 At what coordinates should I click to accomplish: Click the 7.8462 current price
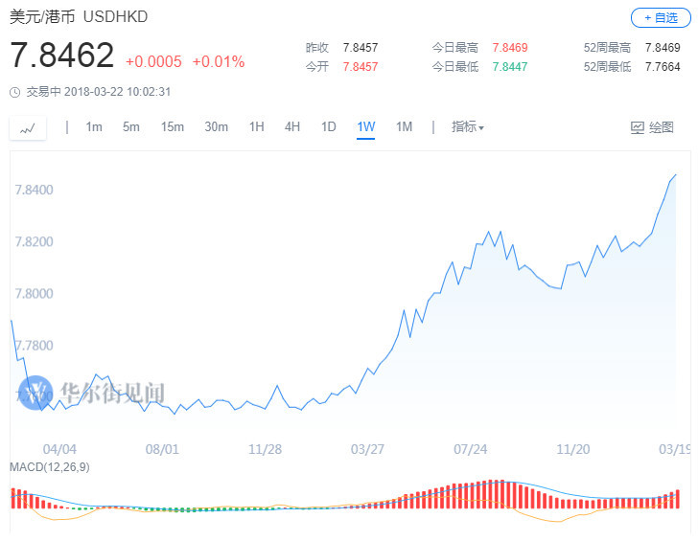pyautogui.click(x=62, y=56)
